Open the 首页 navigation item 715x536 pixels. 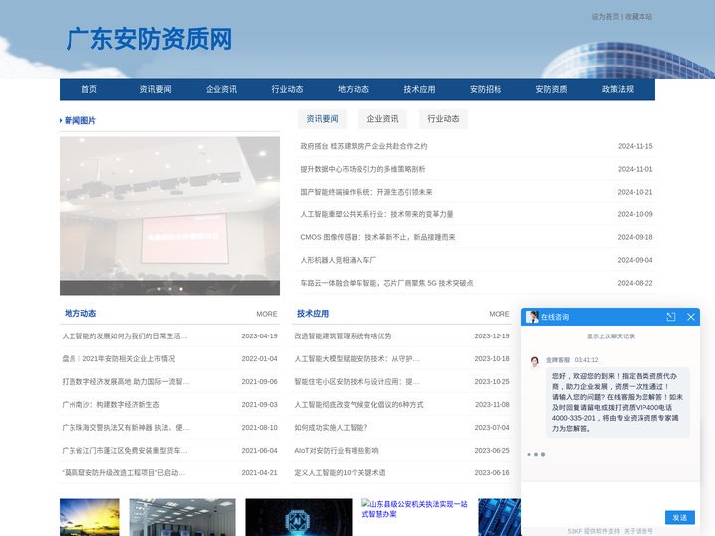pyautogui.click(x=89, y=89)
